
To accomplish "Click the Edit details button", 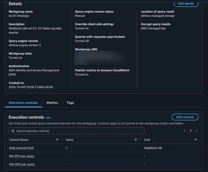I will click(186, 4).
